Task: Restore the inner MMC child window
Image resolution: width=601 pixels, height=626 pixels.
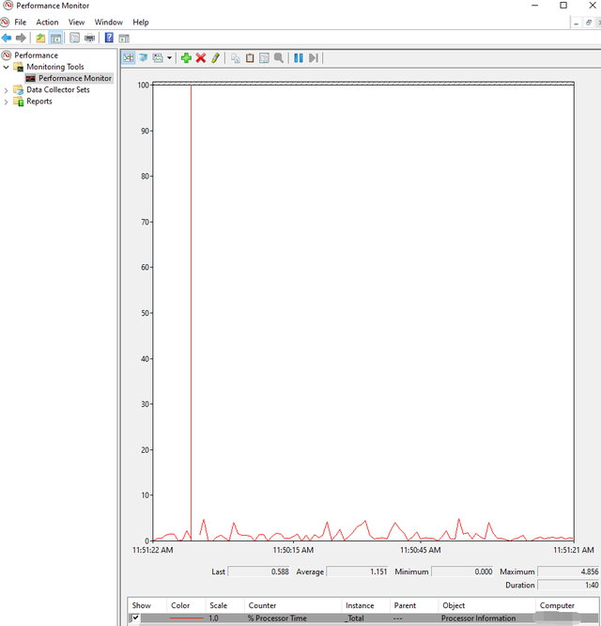Action: coord(589,23)
